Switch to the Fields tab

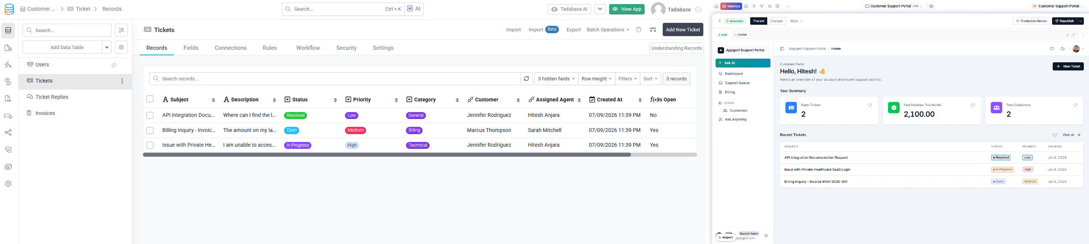pyautogui.click(x=191, y=48)
